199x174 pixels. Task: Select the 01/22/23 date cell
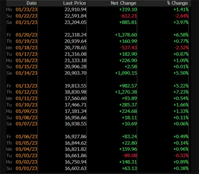[x=28, y=15]
